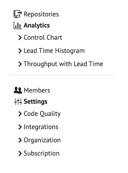View the Lead Time Histogram report
Viewport: 128px width, 173px height.
tap(54, 51)
